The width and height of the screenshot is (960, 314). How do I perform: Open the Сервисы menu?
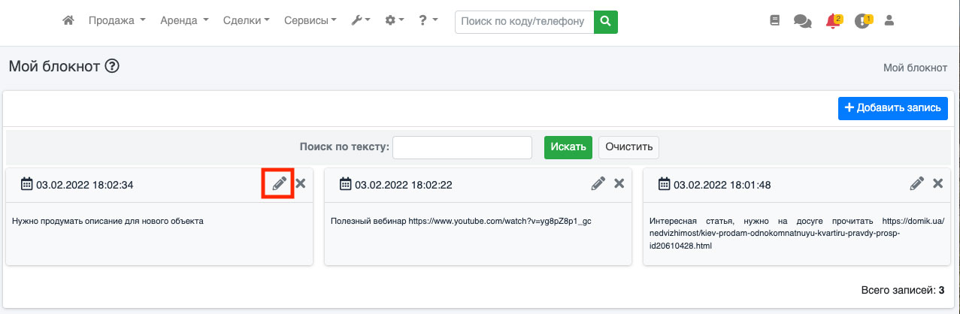[310, 22]
